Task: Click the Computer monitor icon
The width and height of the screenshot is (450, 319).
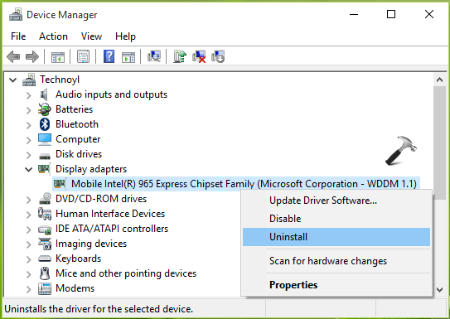Action: [x=45, y=139]
